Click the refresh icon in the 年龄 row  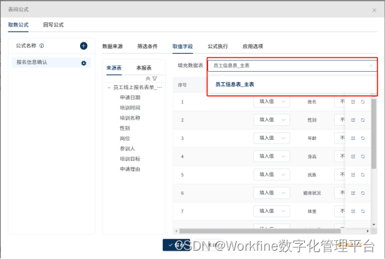click(363, 138)
